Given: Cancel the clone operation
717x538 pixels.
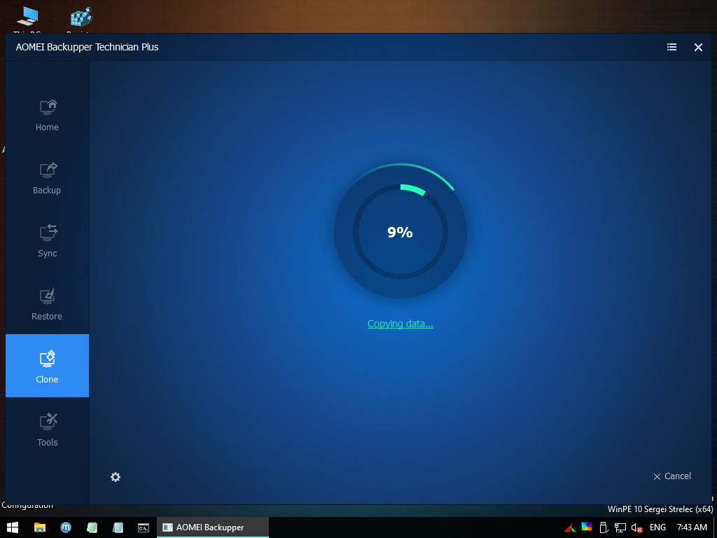Looking at the screenshot, I should tap(672, 476).
